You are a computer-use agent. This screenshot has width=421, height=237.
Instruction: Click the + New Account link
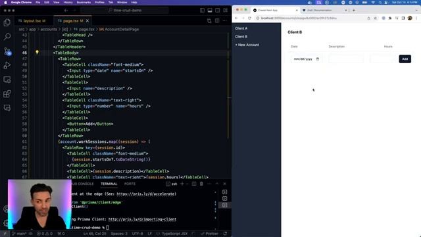247,45
